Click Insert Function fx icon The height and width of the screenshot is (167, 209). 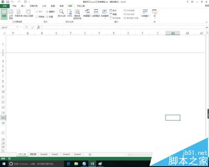click(38, 27)
